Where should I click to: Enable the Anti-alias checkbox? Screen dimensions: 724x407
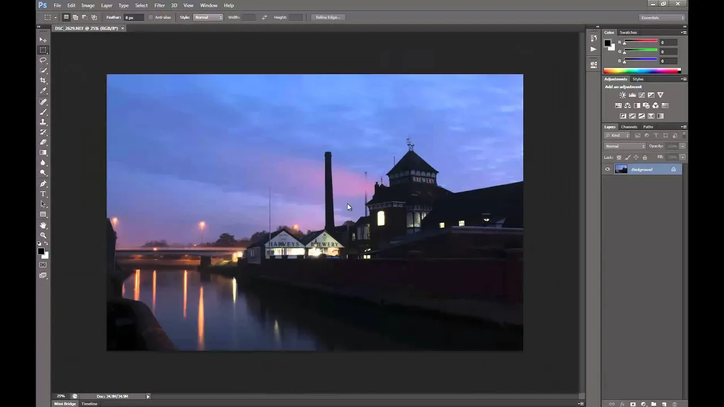(x=150, y=18)
